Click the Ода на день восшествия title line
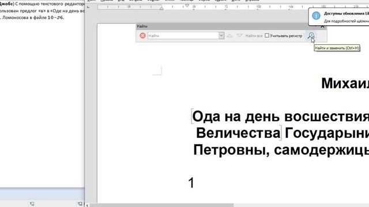 coord(281,116)
